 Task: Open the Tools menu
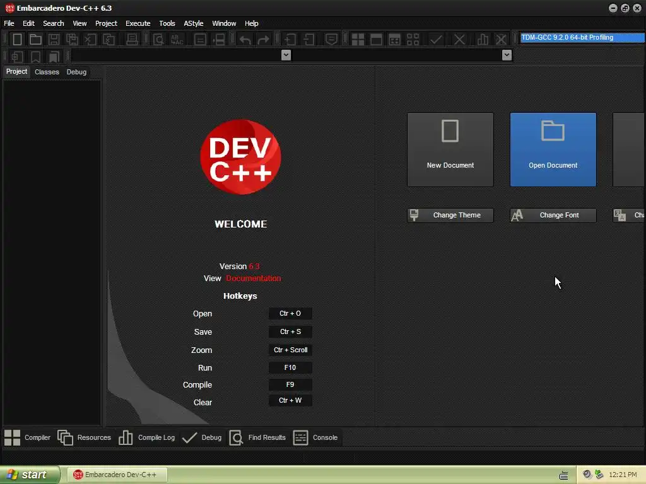click(167, 23)
